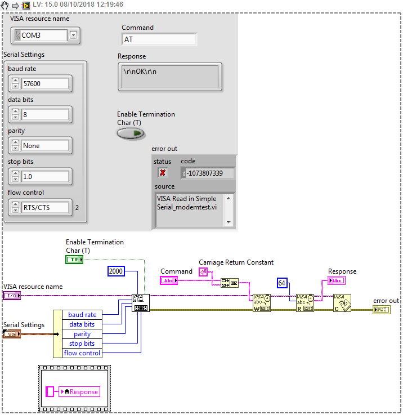This screenshot has height=415, width=403.
Task: Click the error code field -1073807339
Action: point(208,173)
